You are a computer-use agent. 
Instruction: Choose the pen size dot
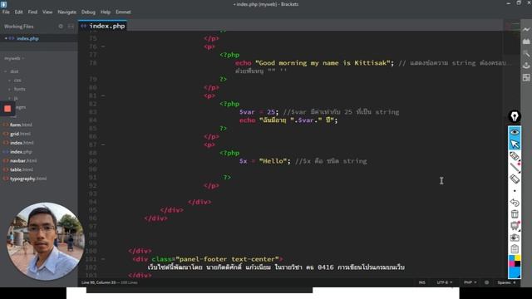(x=515, y=191)
